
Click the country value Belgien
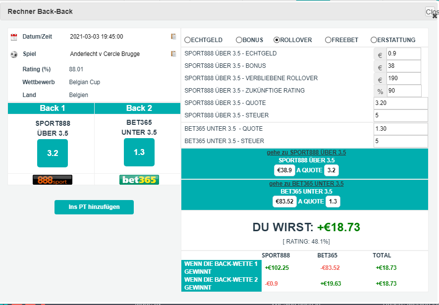pyautogui.click(x=79, y=95)
